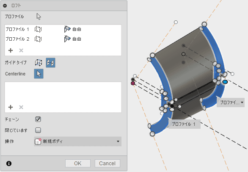Click the reorder icon for プロファイル 1
This screenshot has width=248, height=172.
coord(38,29)
